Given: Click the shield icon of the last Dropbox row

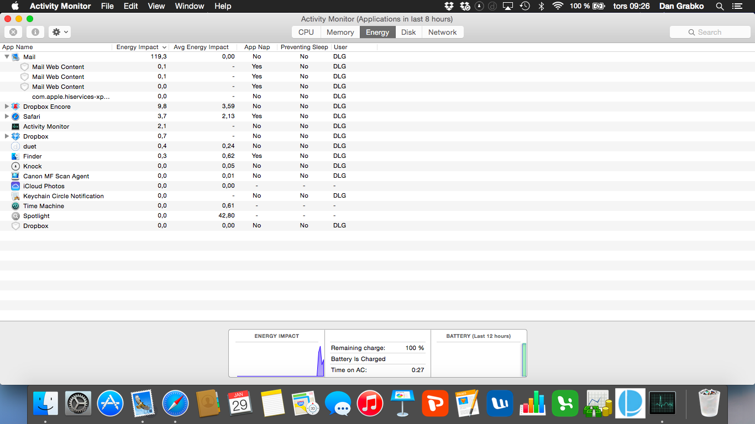Looking at the screenshot, I should pyautogui.click(x=15, y=226).
